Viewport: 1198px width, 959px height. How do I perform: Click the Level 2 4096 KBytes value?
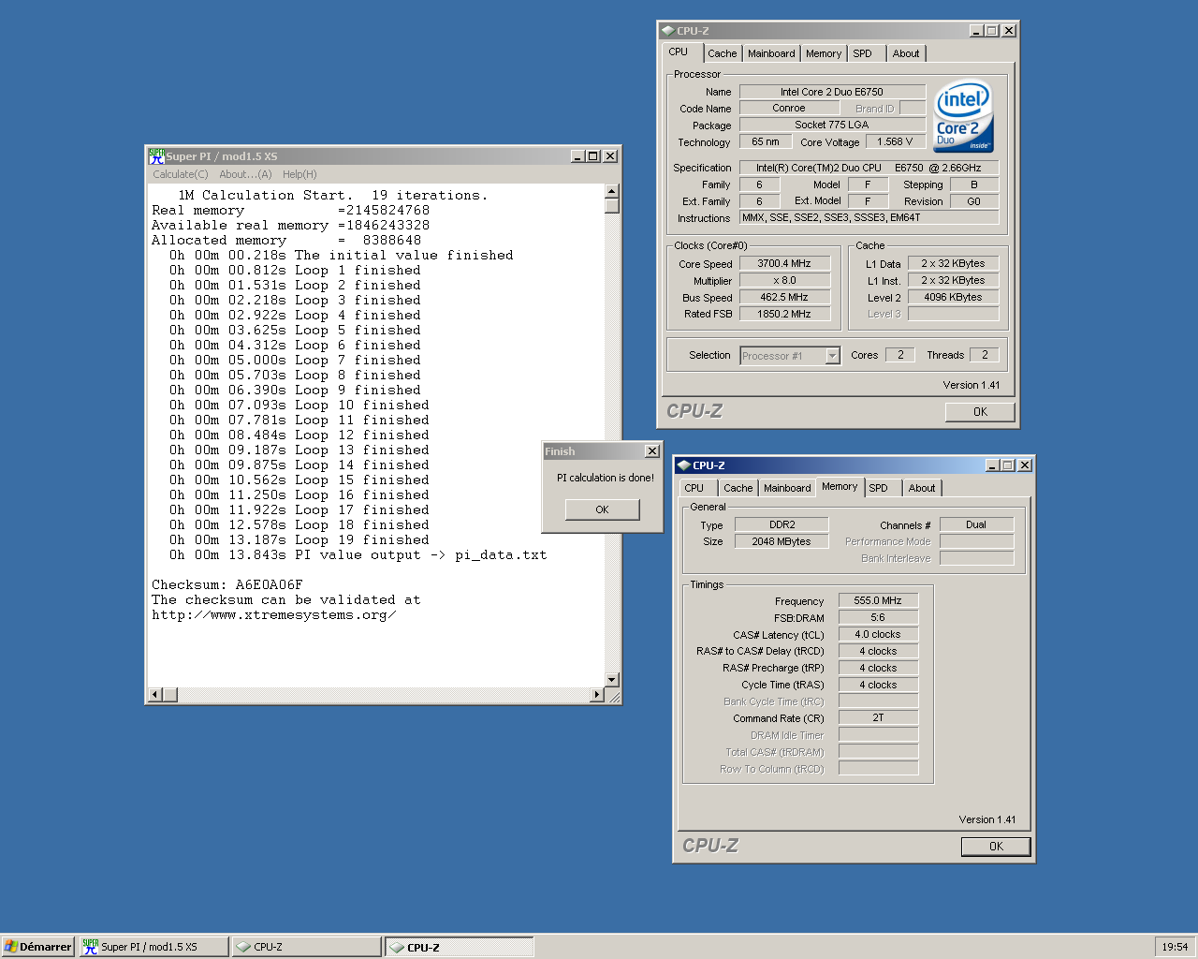pyautogui.click(x=953, y=298)
